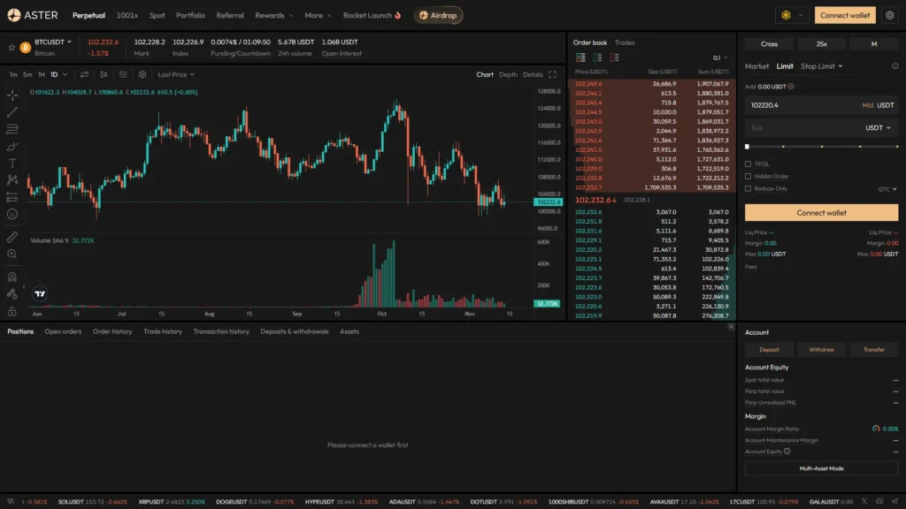Screen dimensions: 906x509
Task: Show sell-only order book view
Action: coord(615,57)
